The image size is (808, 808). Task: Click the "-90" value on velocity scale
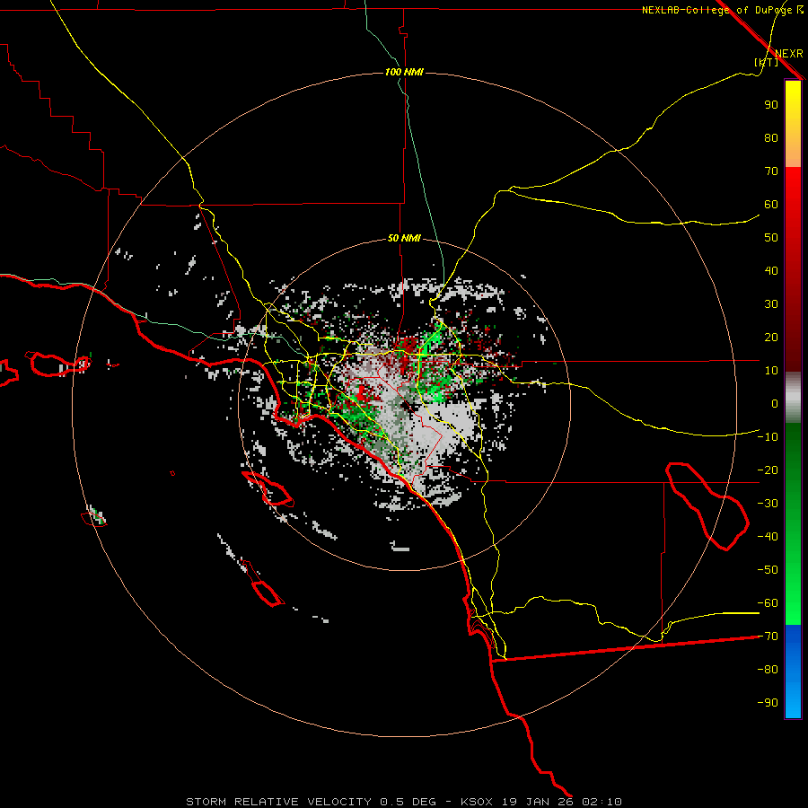[768, 703]
